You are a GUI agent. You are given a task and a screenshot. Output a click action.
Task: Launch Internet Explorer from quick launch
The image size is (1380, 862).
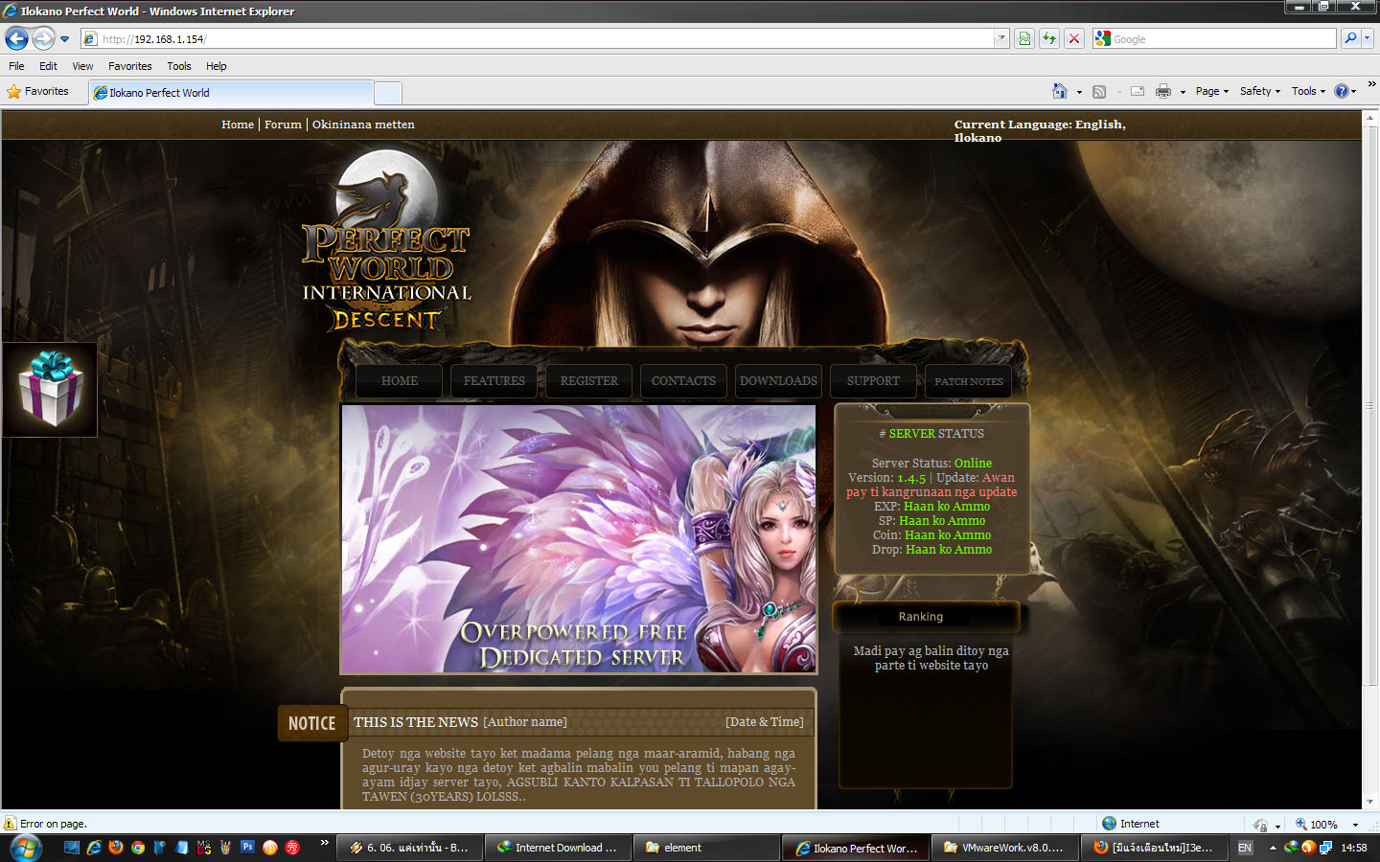94,848
